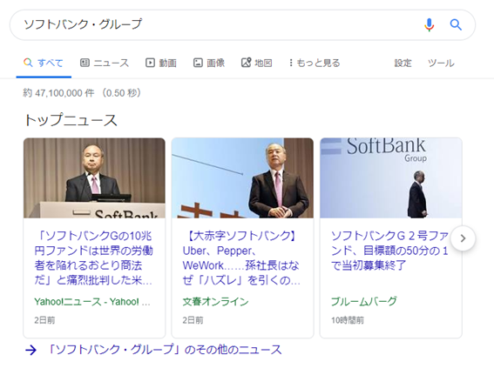Expand the もっと見る menu
This screenshot has width=494, height=375.
tap(315, 63)
